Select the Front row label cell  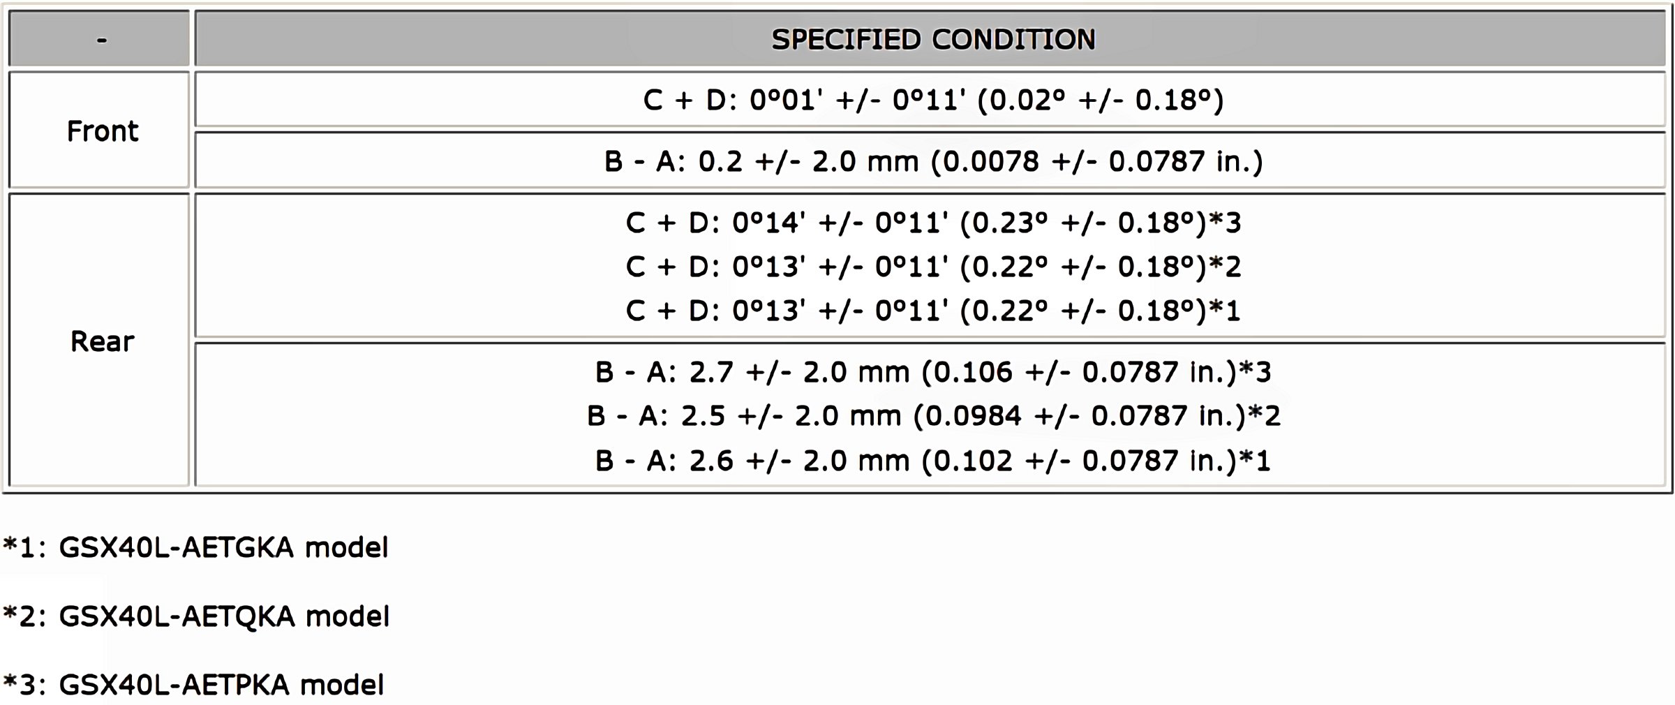pyautogui.click(x=102, y=131)
